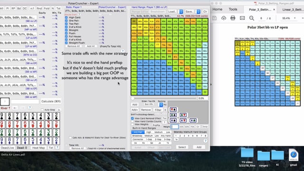Open the Load dropdown arrow in Hand Range
Viewport: 304px width, 171px height.
tap(181, 11)
